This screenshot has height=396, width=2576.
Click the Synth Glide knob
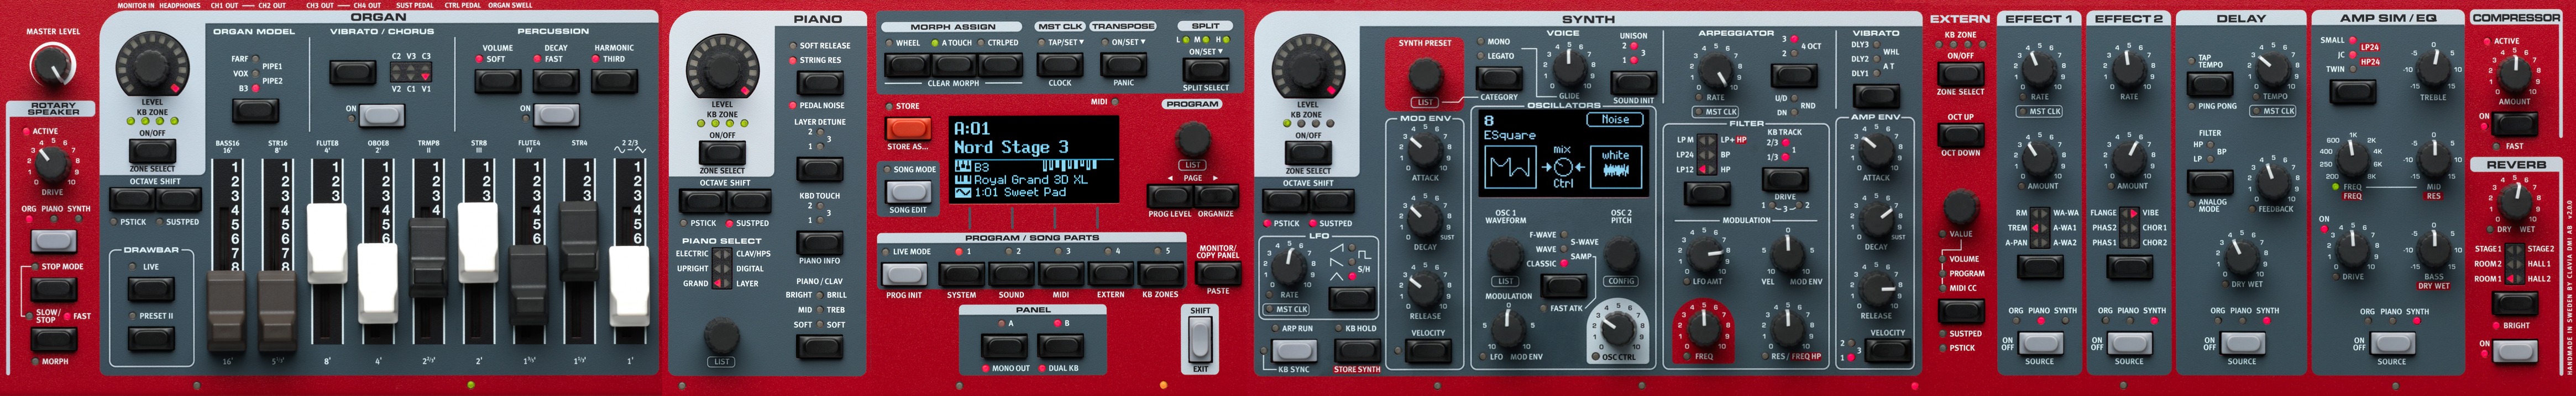(1569, 69)
